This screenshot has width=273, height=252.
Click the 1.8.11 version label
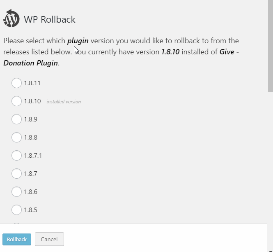click(x=32, y=83)
